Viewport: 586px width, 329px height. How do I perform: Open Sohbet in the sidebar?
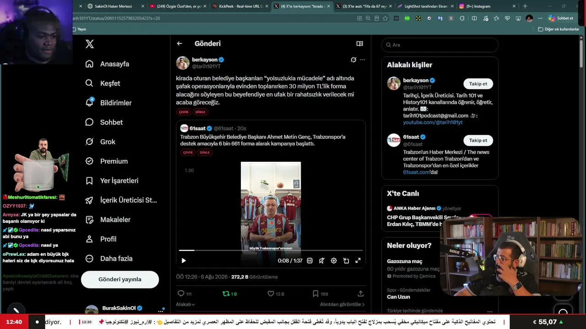[104, 122]
